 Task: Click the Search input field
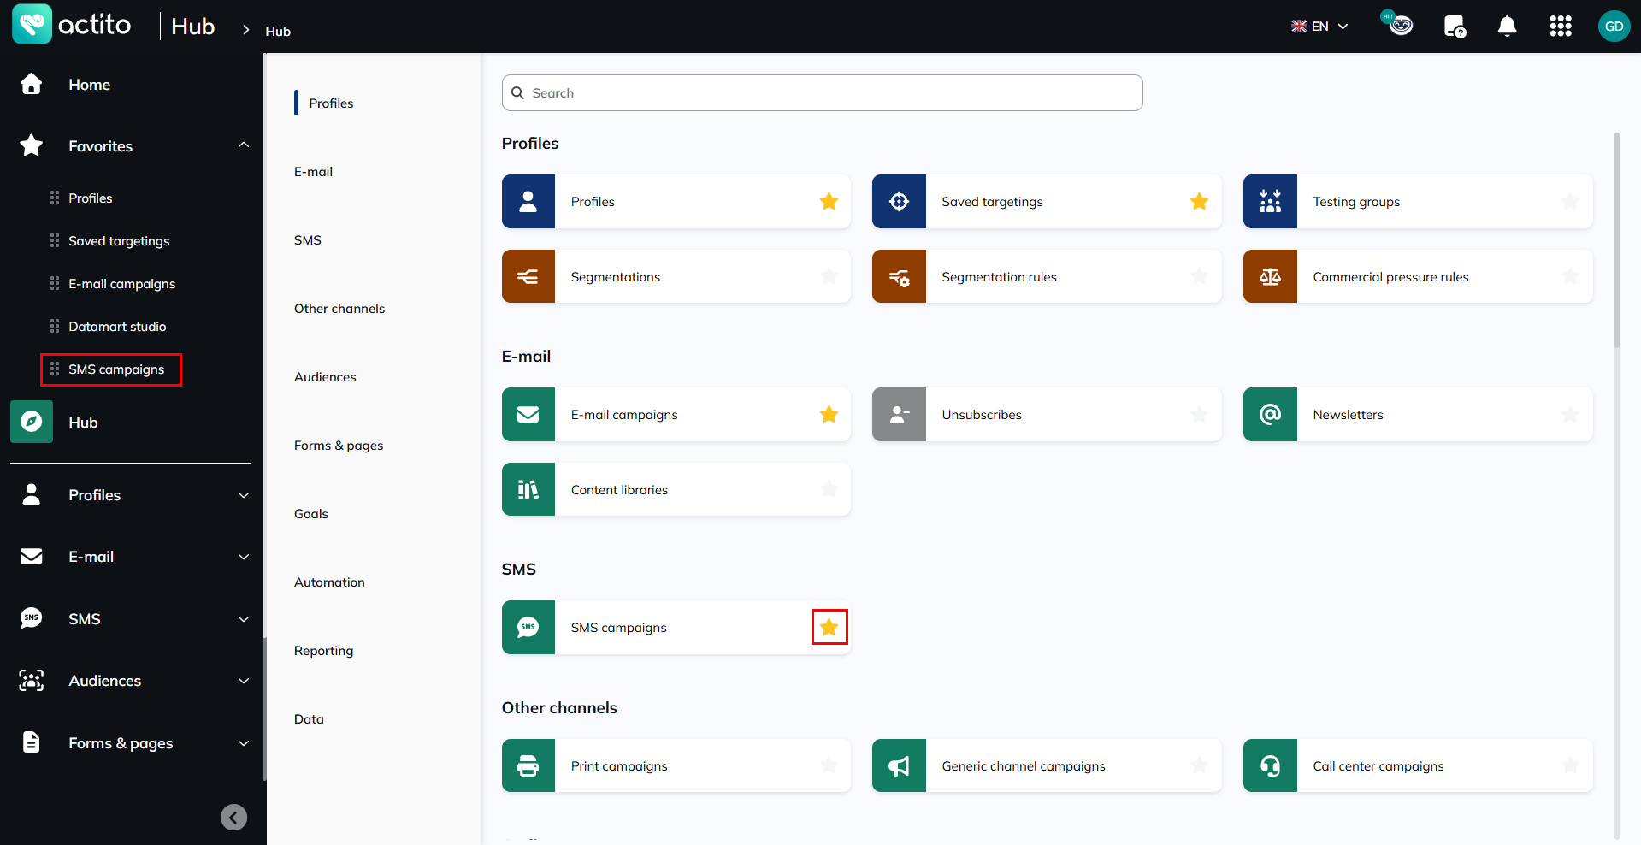pos(822,92)
